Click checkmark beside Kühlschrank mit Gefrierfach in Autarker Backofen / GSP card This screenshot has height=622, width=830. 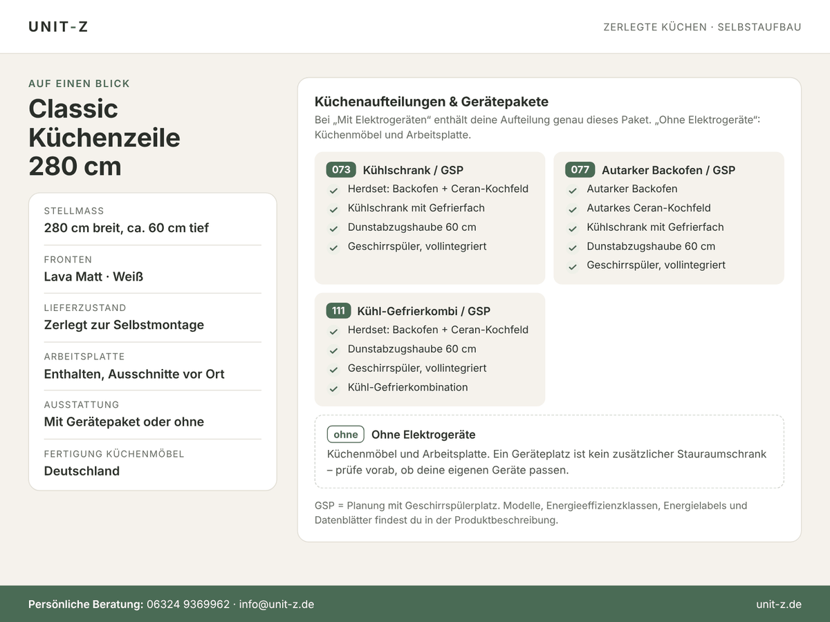573,228
